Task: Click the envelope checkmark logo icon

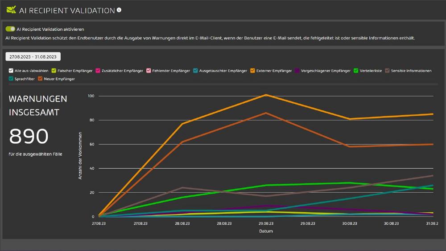Action: pyautogui.click(x=11, y=10)
